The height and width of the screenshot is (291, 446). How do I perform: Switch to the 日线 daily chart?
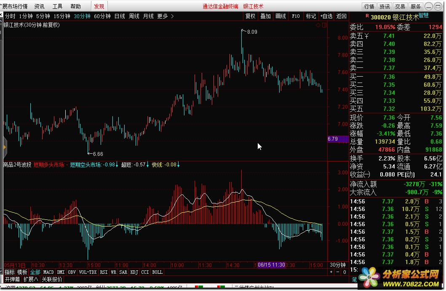[x=120, y=16]
